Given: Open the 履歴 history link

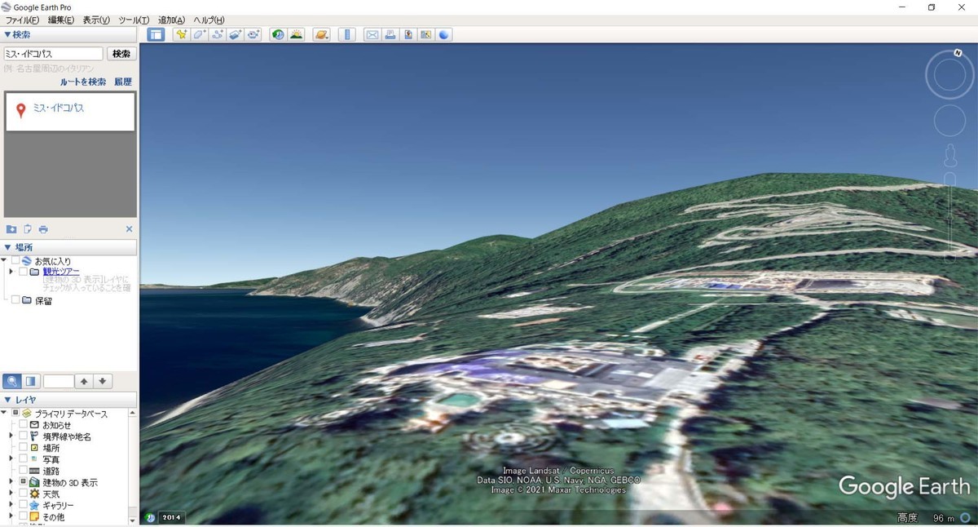Looking at the screenshot, I should coord(123,82).
